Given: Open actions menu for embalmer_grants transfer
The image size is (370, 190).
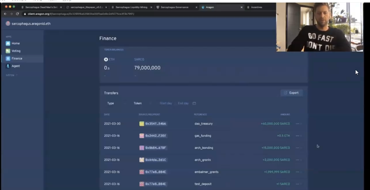Looking at the screenshot, I should 297,172.
